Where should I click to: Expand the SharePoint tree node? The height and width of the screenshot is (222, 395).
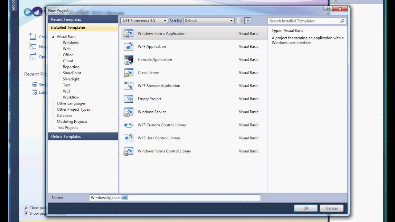pyautogui.click(x=60, y=73)
